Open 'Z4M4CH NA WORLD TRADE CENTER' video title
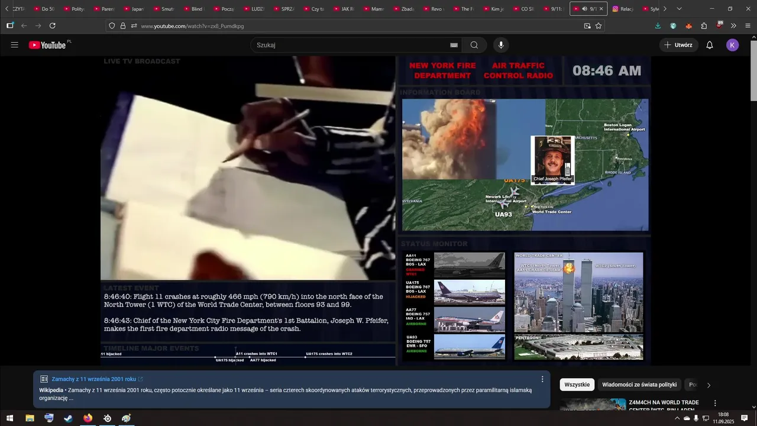This screenshot has width=757, height=426. pyautogui.click(x=664, y=406)
